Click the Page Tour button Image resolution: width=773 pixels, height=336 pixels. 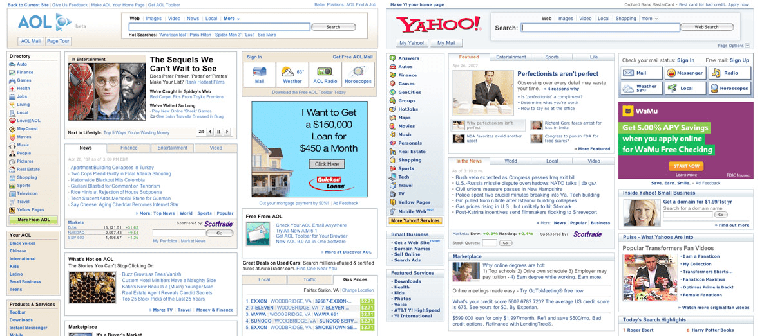pos(58,41)
